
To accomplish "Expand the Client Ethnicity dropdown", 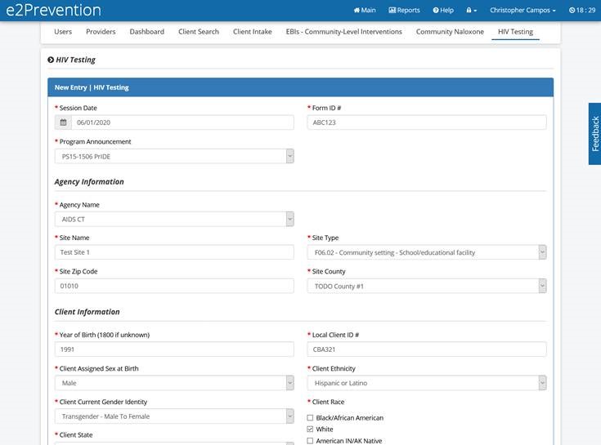I will point(426,383).
